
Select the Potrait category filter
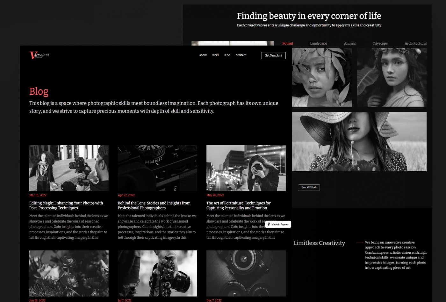[288, 43]
